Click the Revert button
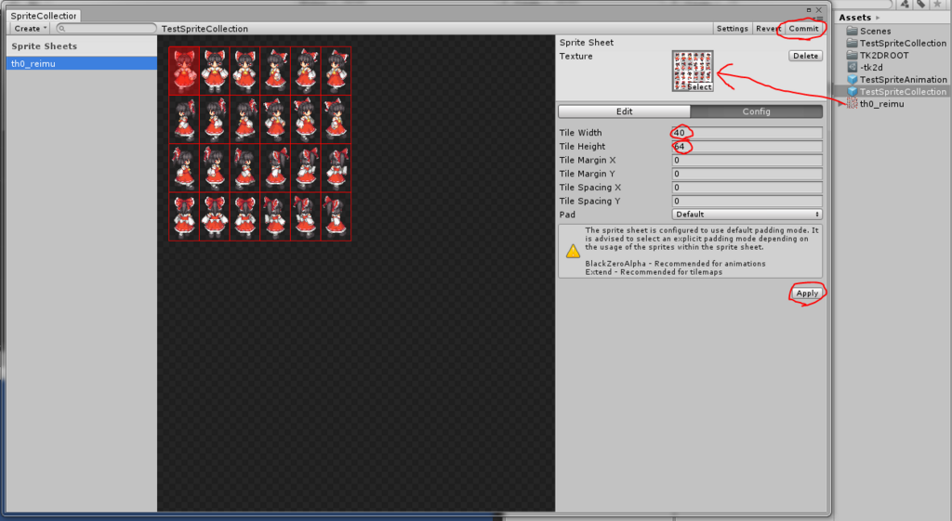Image resolution: width=952 pixels, height=521 pixels. tap(769, 29)
